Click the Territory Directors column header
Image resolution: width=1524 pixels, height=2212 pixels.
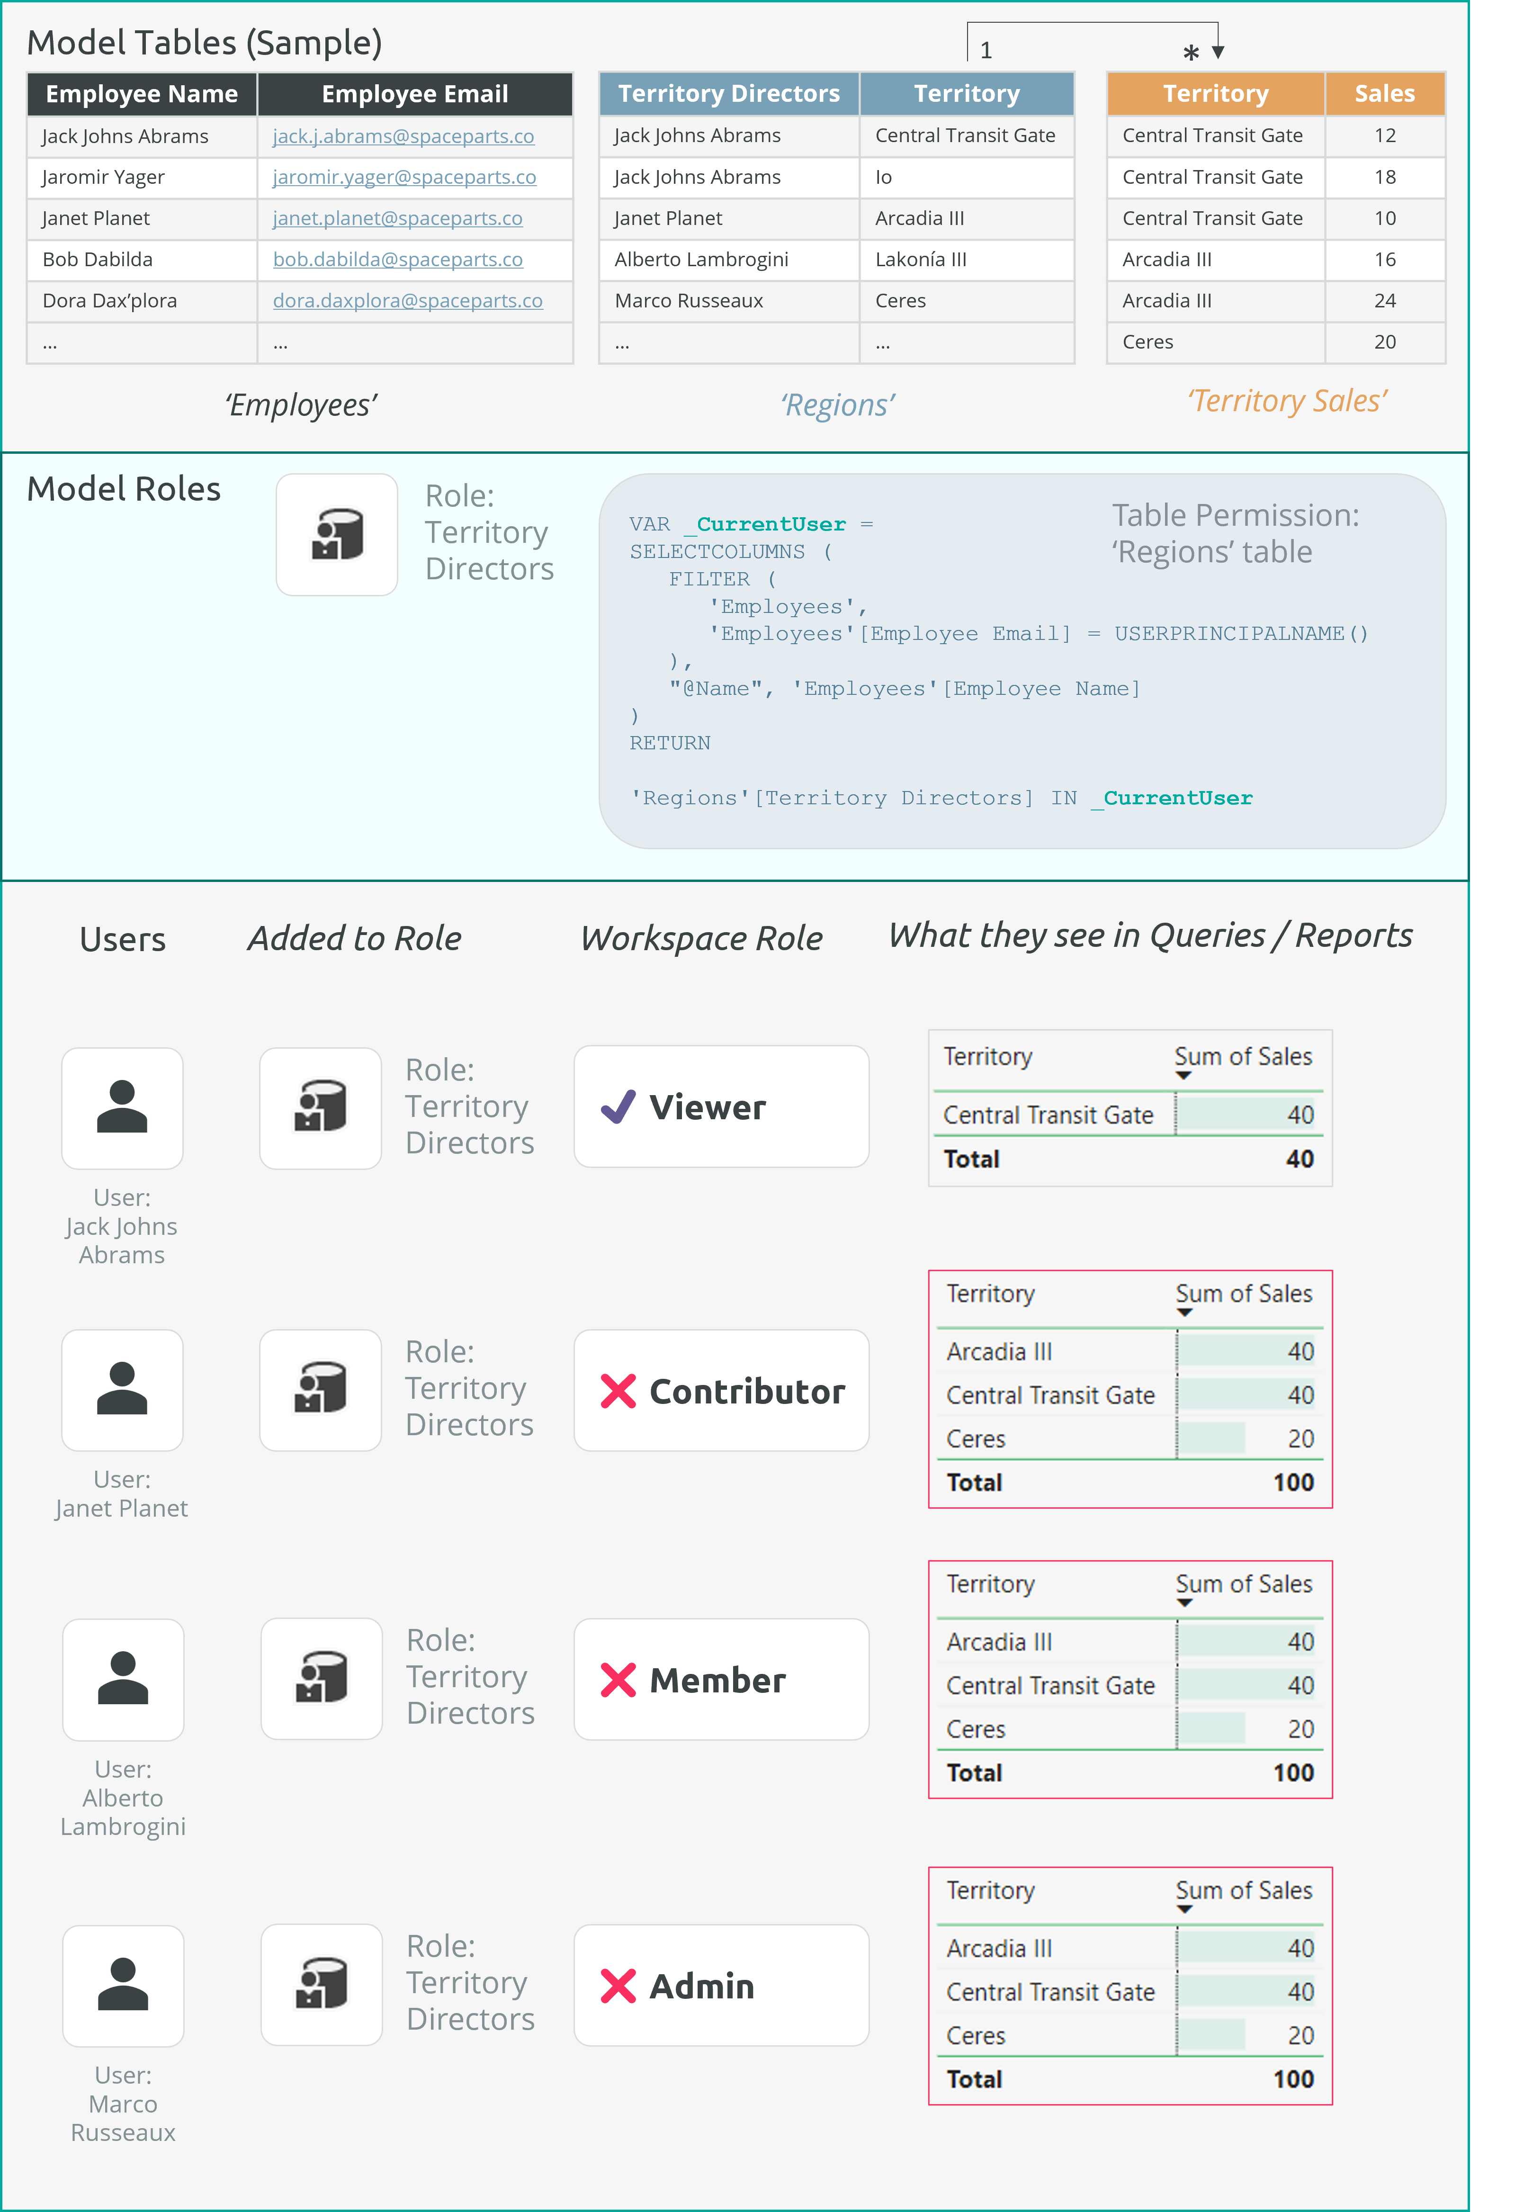coord(728,94)
